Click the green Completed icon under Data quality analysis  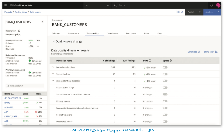[30, 61]
